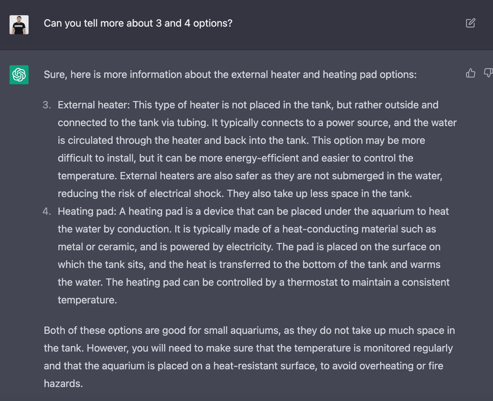Click the thumbs up feedback icon

(x=470, y=73)
